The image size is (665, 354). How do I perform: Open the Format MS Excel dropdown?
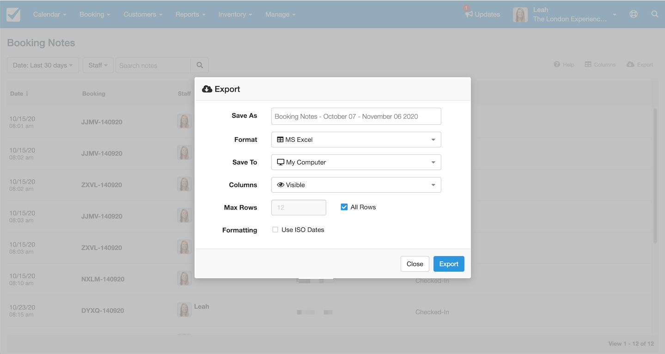click(x=356, y=140)
